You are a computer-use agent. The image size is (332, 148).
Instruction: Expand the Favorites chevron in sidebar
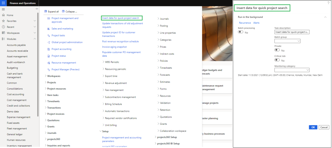[x=35, y=21]
